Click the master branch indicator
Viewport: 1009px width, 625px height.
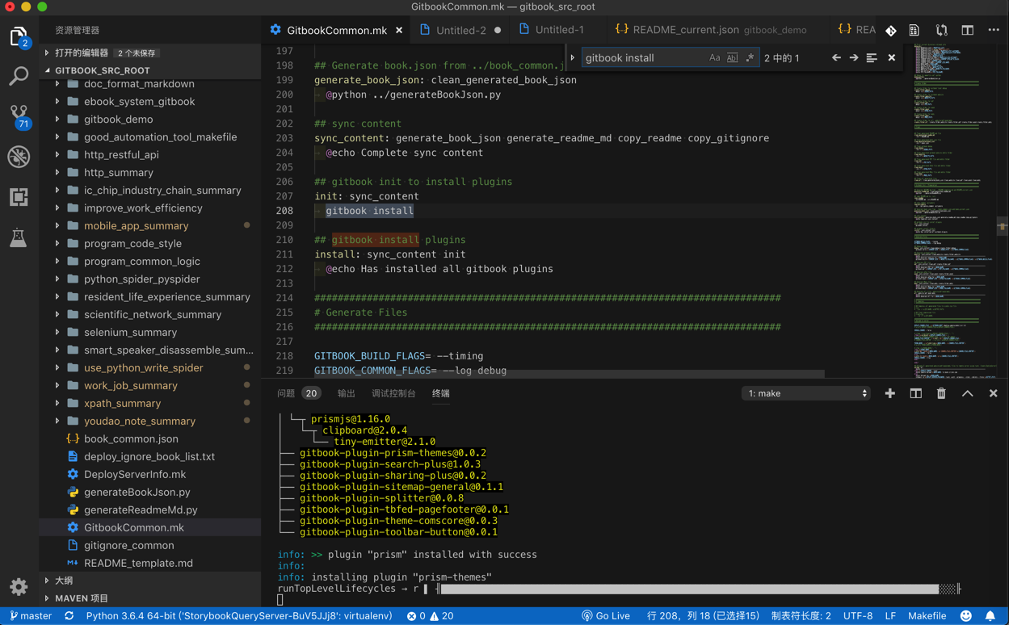(x=31, y=616)
